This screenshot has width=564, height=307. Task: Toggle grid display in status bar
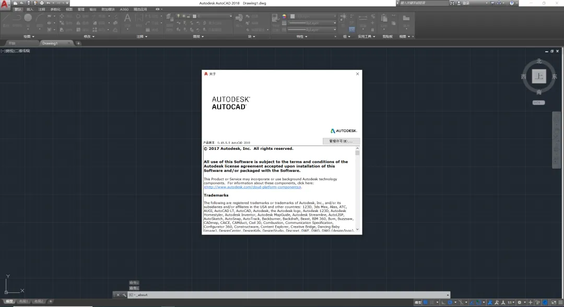[426, 302]
